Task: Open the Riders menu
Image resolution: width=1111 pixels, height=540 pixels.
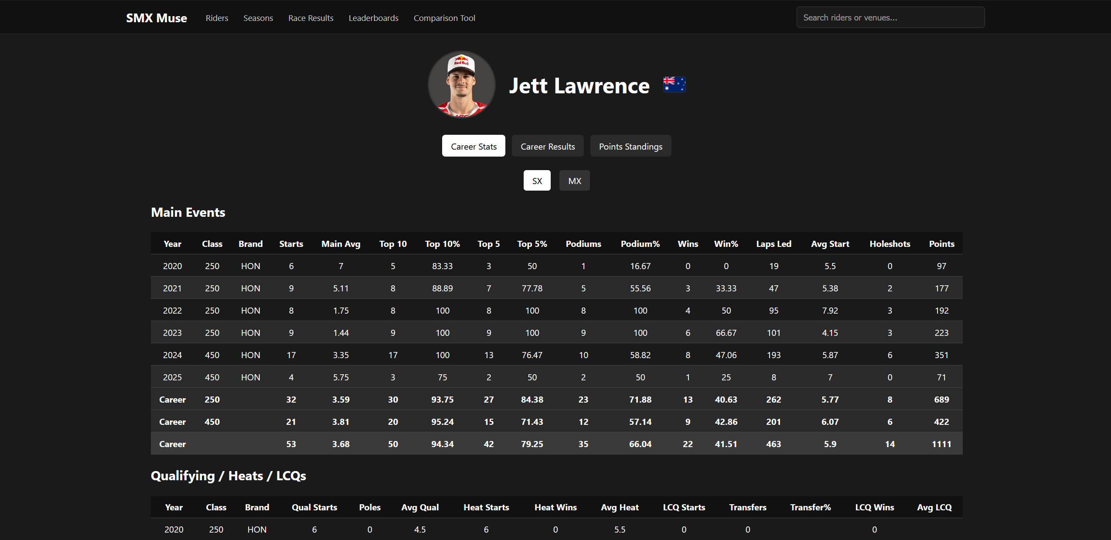Action: click(217, 18)
